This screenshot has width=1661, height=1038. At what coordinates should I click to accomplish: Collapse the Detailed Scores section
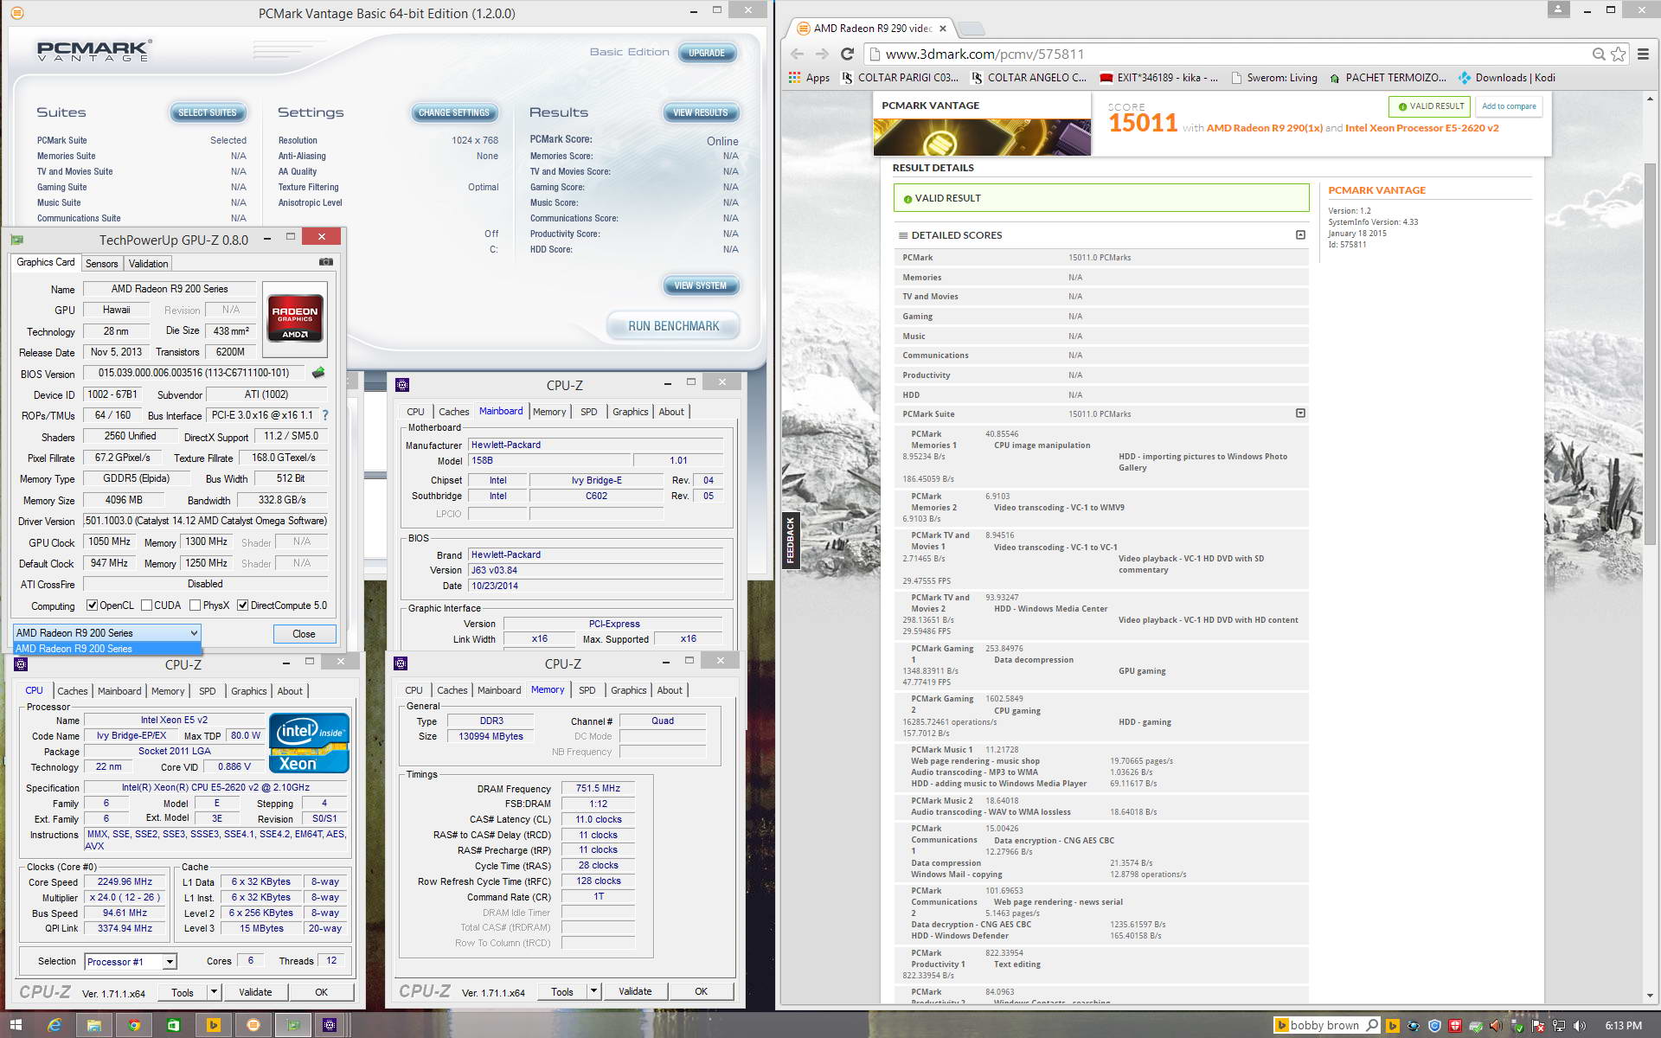pyautogui.click(x=1300, y=235)
